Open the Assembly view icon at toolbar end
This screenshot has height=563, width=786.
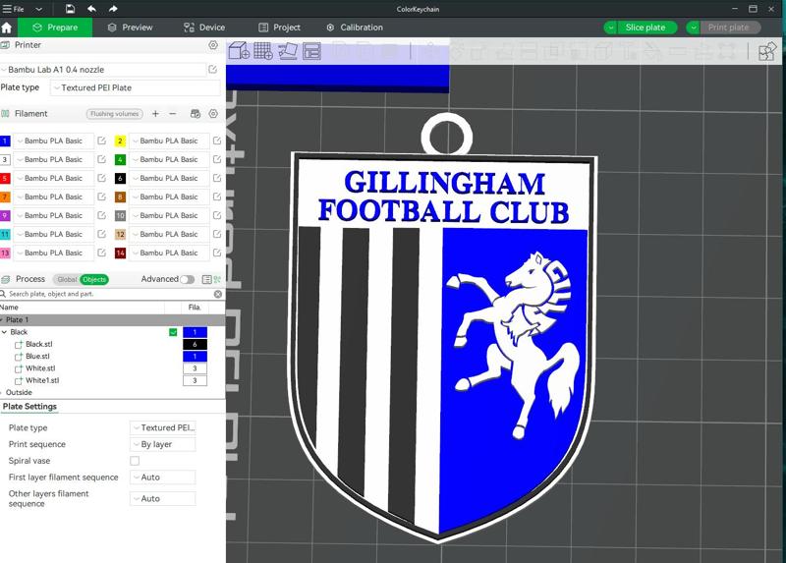pyautogui.click(x=767, y=51)
